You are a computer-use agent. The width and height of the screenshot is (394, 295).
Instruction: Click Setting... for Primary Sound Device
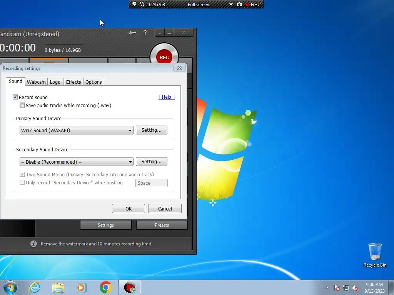pos(152,130)
